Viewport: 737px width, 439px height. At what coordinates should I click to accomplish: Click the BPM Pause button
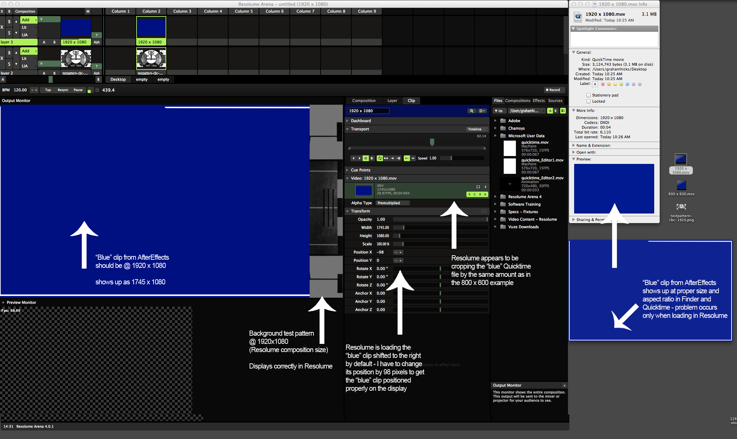78,90
